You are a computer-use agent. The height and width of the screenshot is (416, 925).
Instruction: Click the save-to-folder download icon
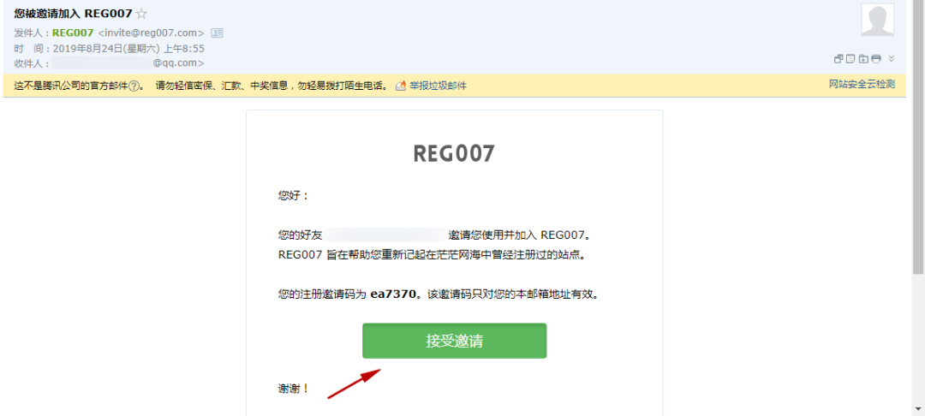tap(863, 58)
